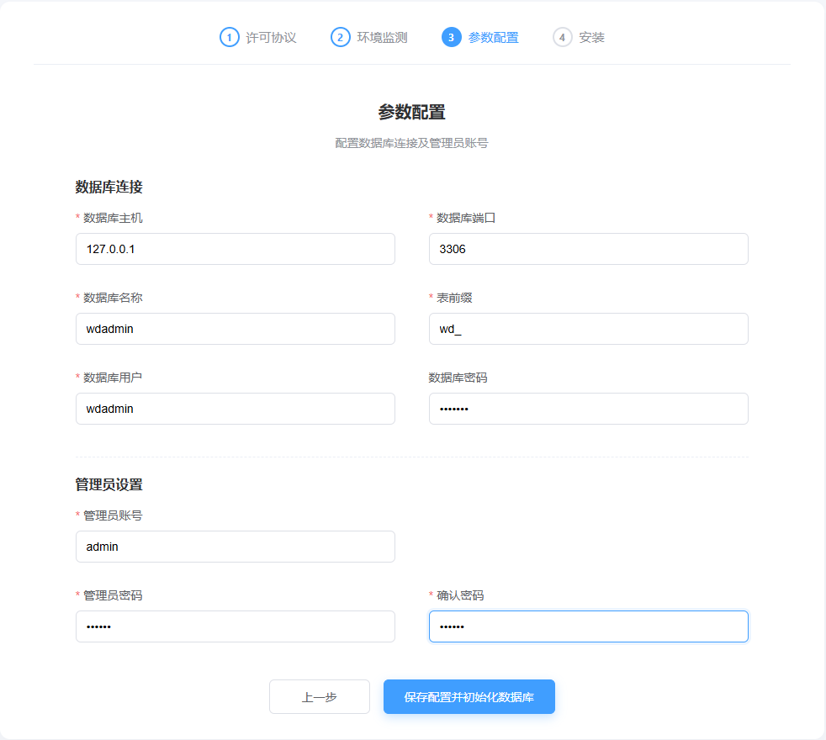Go back with the 上一步 button

point(320,697)
